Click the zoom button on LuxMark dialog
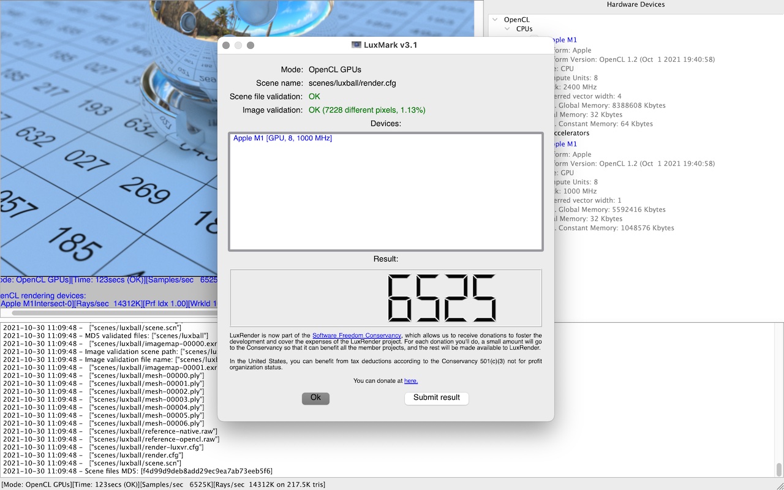Screen dimensions: 784x490 pos(251,45)
